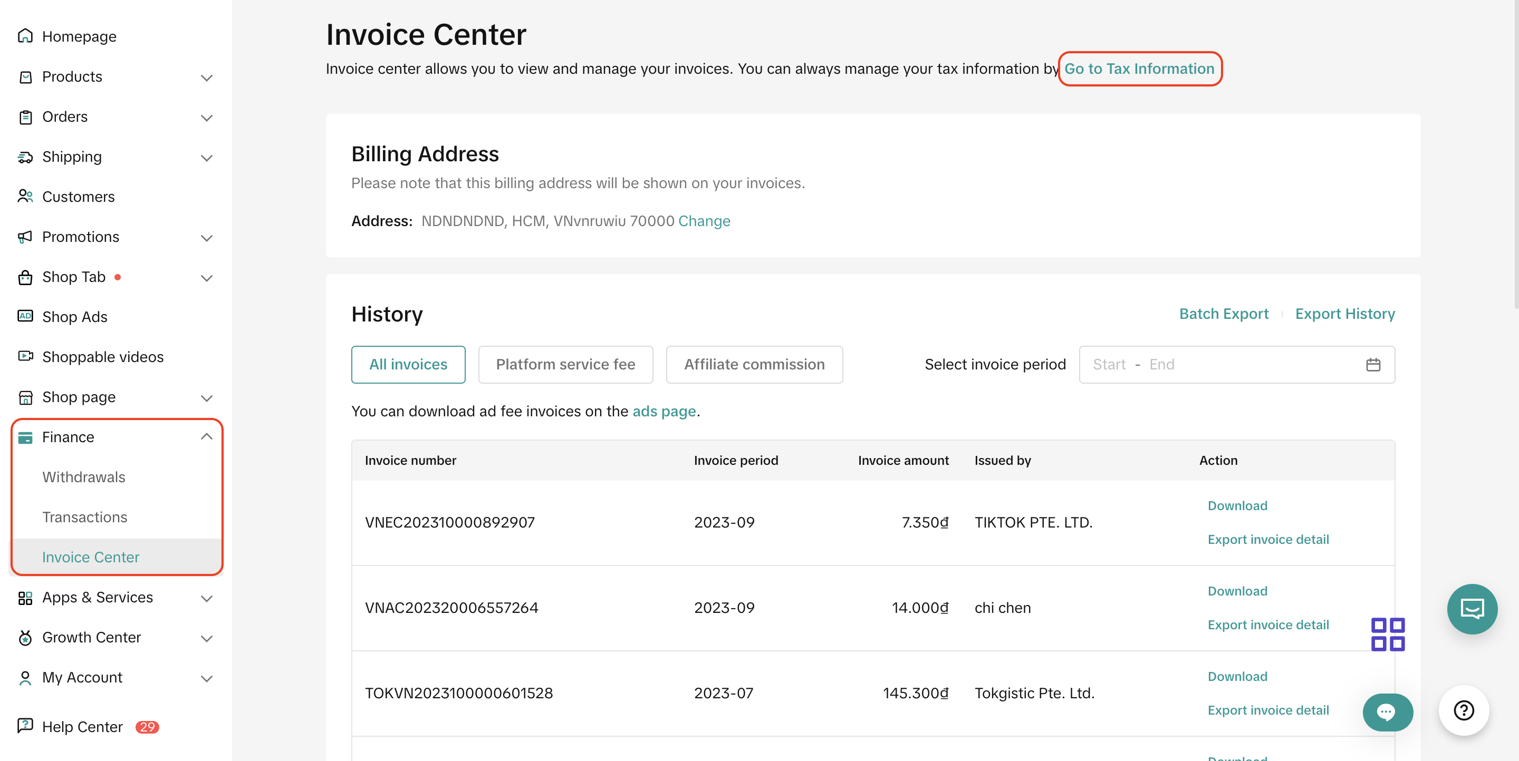Open Transactions under Finance
1519x761 pixels.
coord(84,516)
